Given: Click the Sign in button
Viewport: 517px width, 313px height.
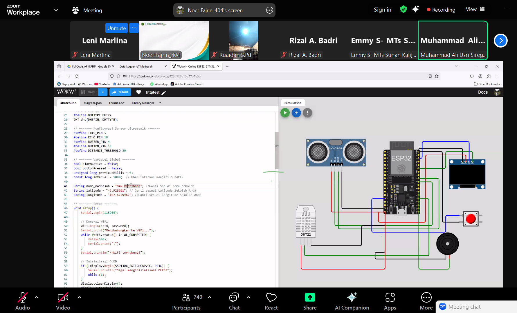Looking at the screenshot, I should pos(382,10).
